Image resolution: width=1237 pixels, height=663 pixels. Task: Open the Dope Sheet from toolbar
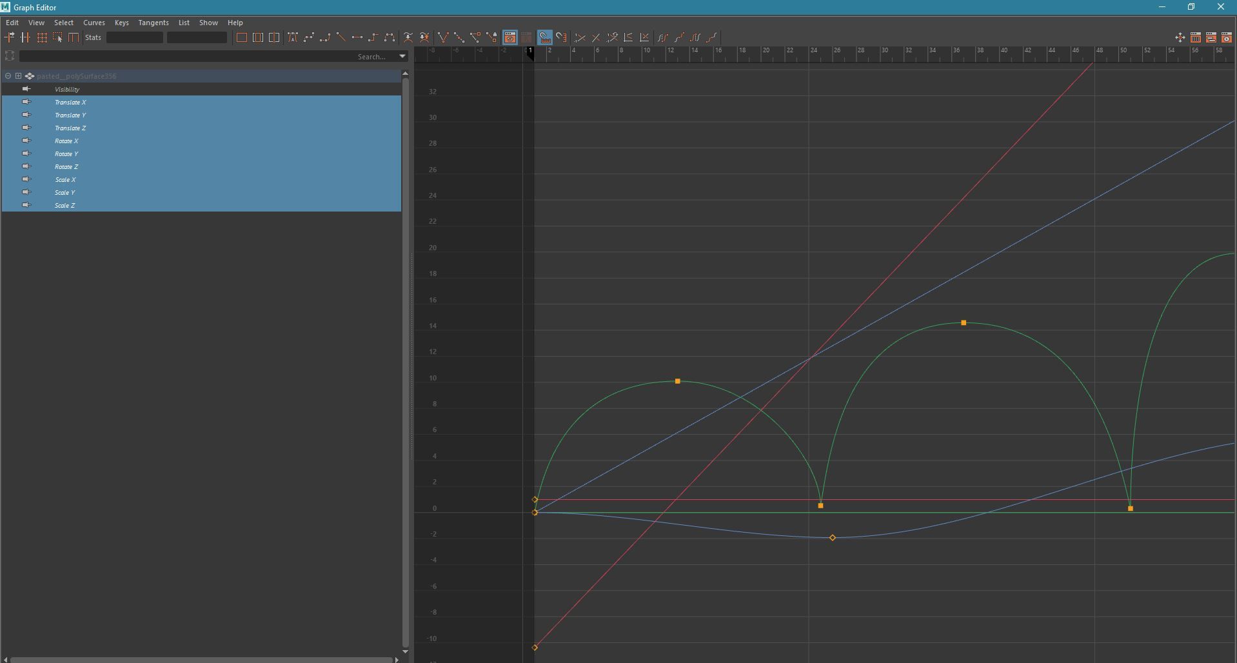click(x=1195, y=37)
